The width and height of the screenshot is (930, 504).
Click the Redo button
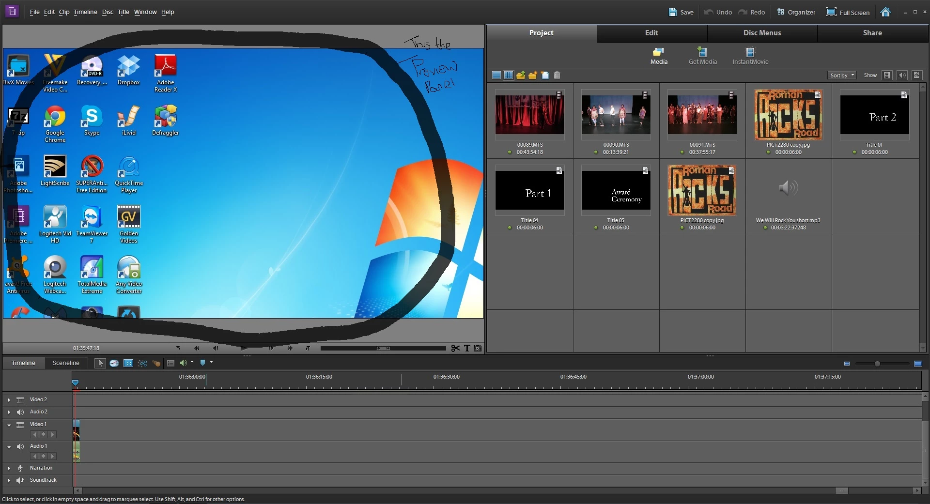(752, 12)
